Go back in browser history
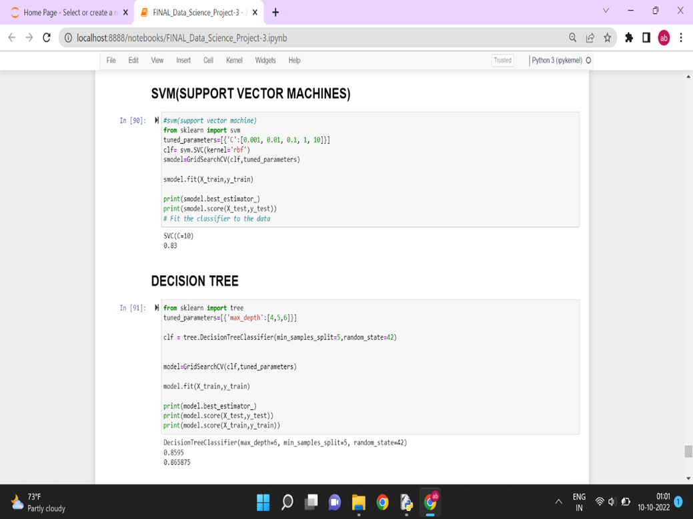 pos(12,38)
